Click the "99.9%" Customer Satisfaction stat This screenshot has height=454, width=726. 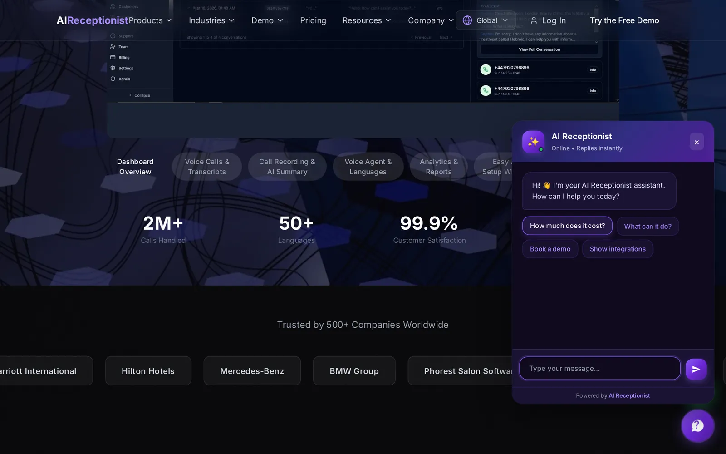[x=429, y=223]
